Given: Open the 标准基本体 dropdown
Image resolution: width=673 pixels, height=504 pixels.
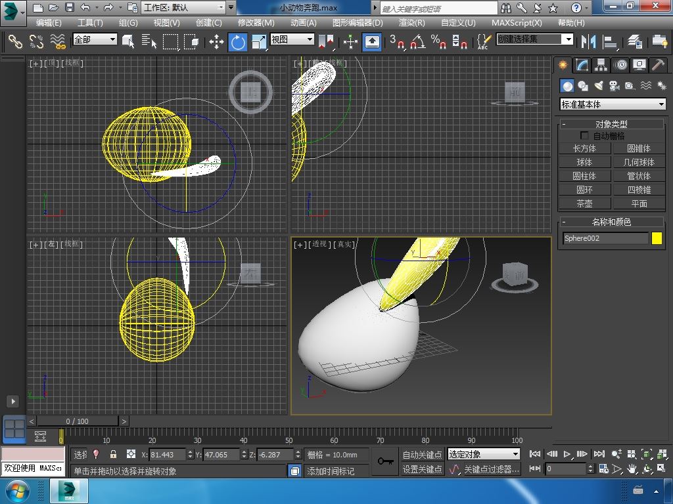Looking at the screenshot, I should (x=613, y=104).
